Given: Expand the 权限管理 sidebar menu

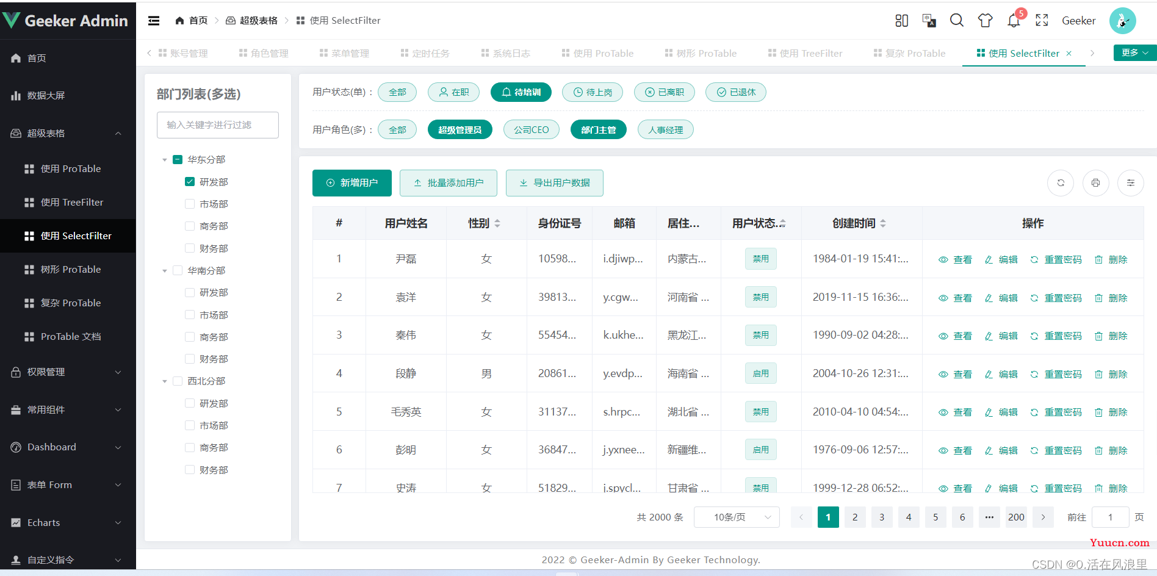Looking at the screenshot, I should coord(68,372).
